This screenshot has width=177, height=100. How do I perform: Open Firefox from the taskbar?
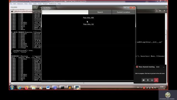coord(27,88)
